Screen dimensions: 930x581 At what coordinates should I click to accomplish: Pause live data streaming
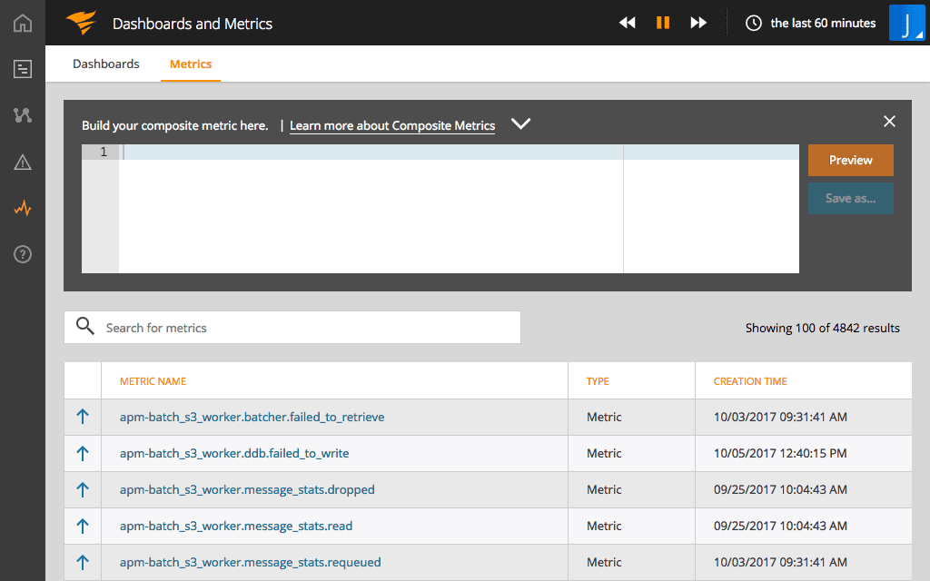662,23
